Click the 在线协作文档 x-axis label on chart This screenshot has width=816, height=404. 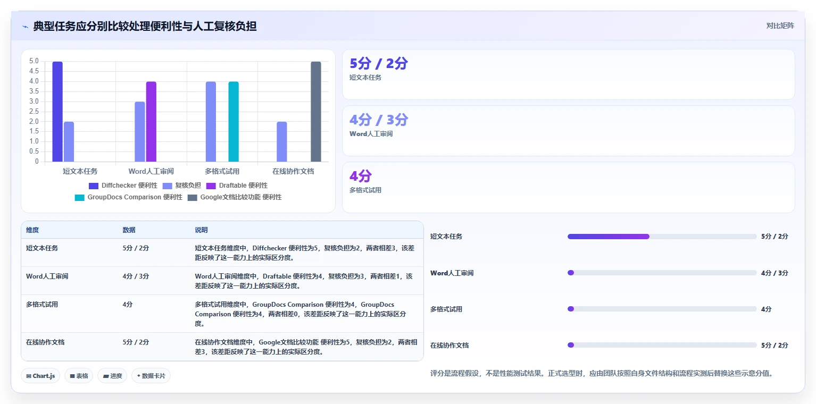click(293, 172)
